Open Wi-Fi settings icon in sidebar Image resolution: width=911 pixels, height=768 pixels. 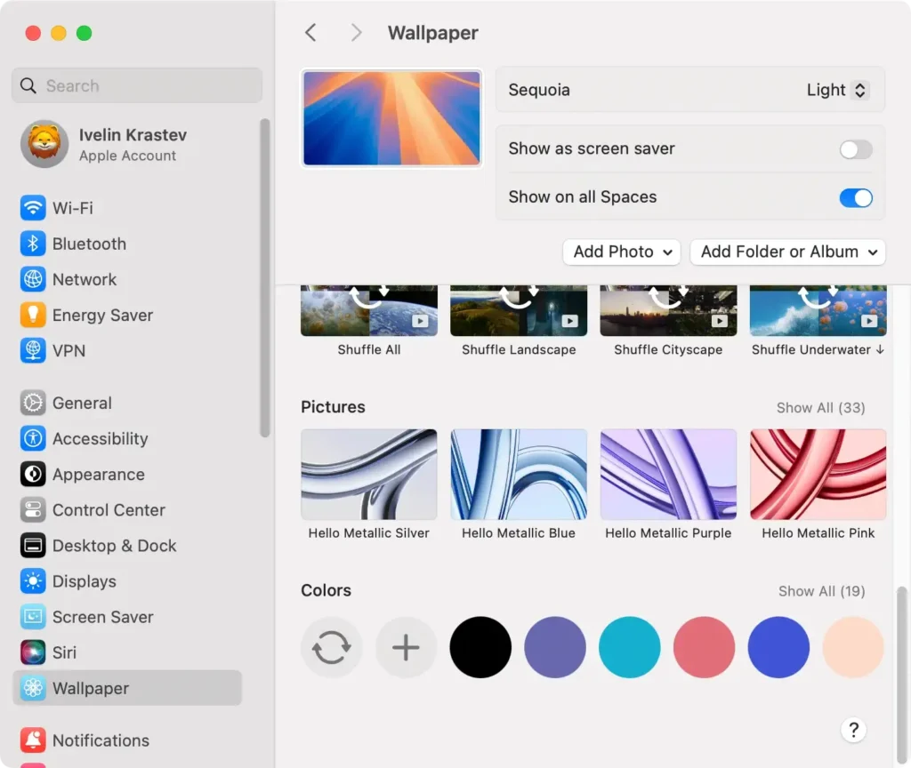[x=33, y=208]
